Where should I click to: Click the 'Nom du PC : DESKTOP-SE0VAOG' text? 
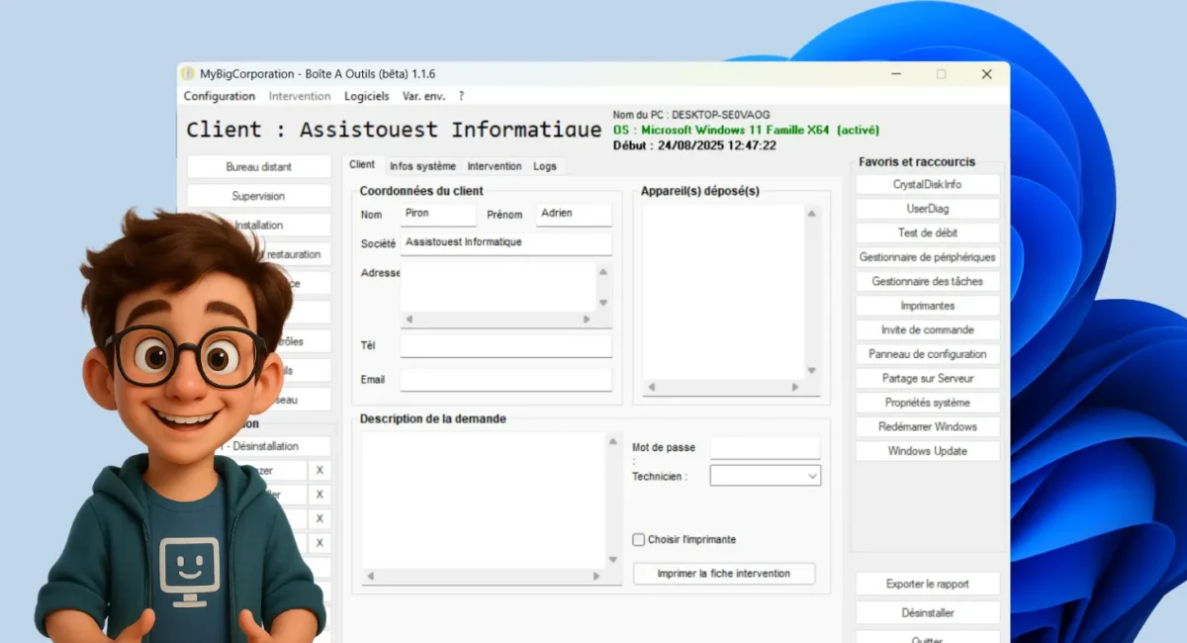[x=691, y=115]
